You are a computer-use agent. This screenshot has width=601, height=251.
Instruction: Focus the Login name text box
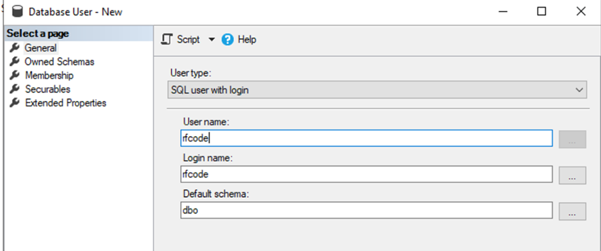click(366, 174)
